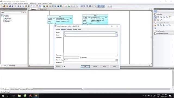Select the Relationship tool in Conceptual Diagram

pos(161,25)
